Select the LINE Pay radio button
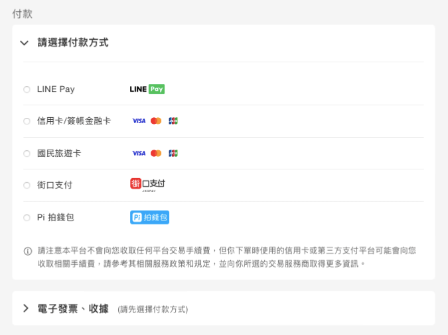 (27, 89)
